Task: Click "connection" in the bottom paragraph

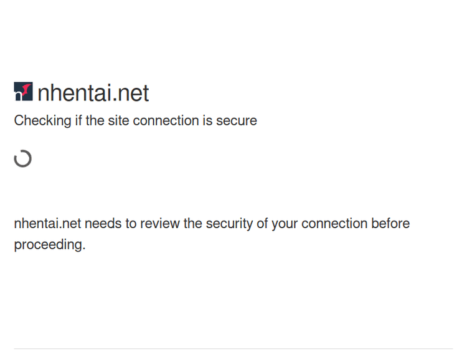Action: 334,223
